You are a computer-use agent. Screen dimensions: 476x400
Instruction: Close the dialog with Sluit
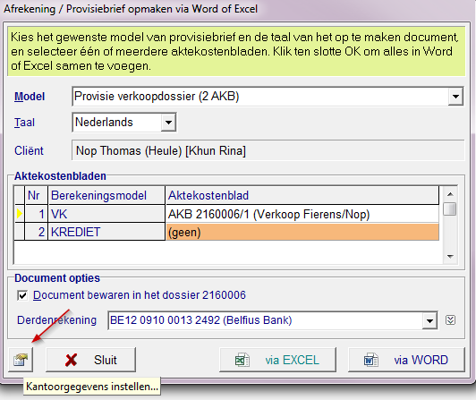point(90,360)
